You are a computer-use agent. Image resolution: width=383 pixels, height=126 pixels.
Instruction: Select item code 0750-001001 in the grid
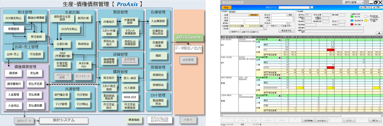[226, 40]
